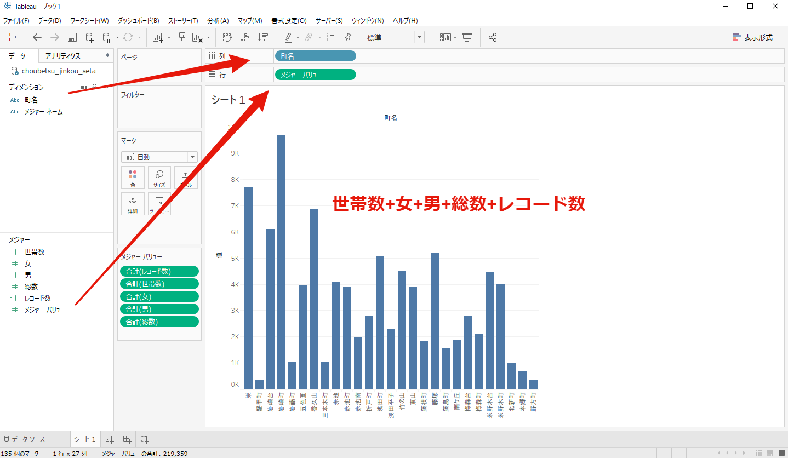This screenshot has height=458, width=788.
Task: Select the 合計(レコード数) measure pill
Action: (159, 271)
